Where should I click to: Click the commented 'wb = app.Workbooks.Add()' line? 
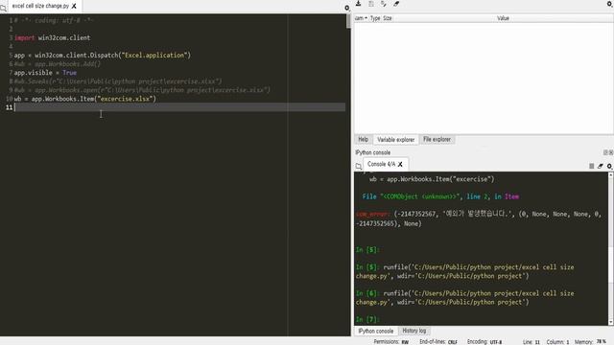pyautogui.click(x=58, y=64)
